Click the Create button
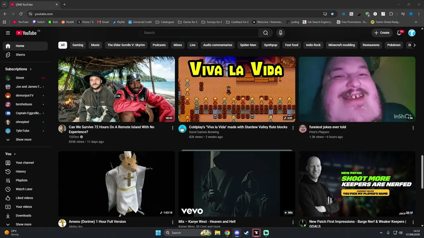Viewport: 424px width, 238px height. (x=382, y=33)
